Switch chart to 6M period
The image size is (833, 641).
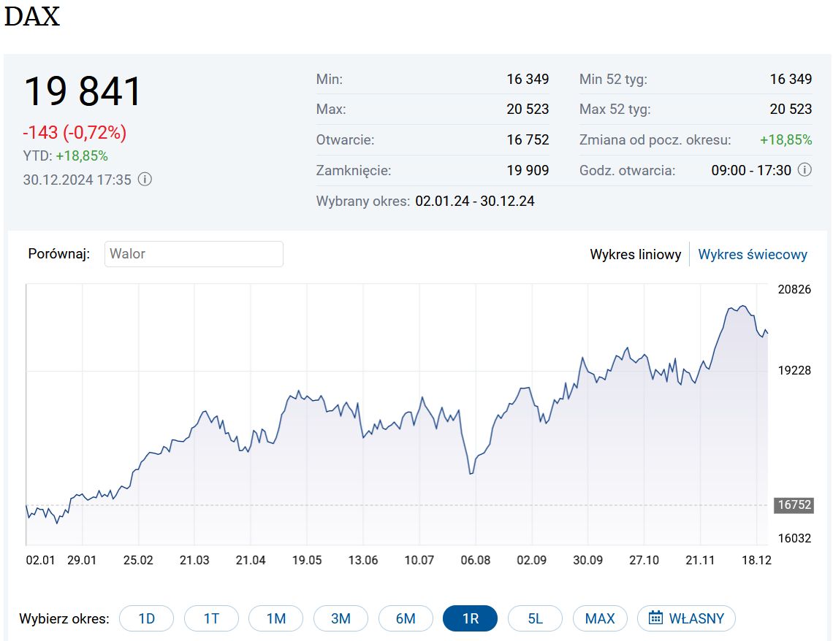tap(406, 618)
